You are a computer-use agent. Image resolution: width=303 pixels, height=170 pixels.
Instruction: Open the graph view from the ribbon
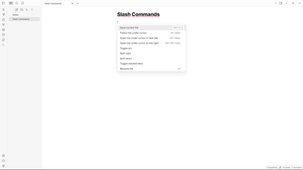(x=3, y=24)
